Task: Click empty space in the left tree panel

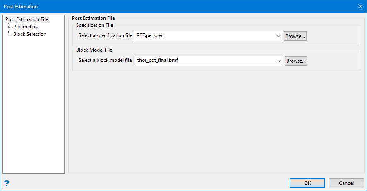Action: click(33, 107)
